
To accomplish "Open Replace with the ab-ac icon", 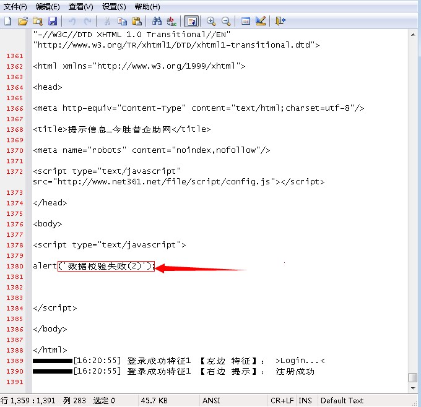I will point(171,21).
